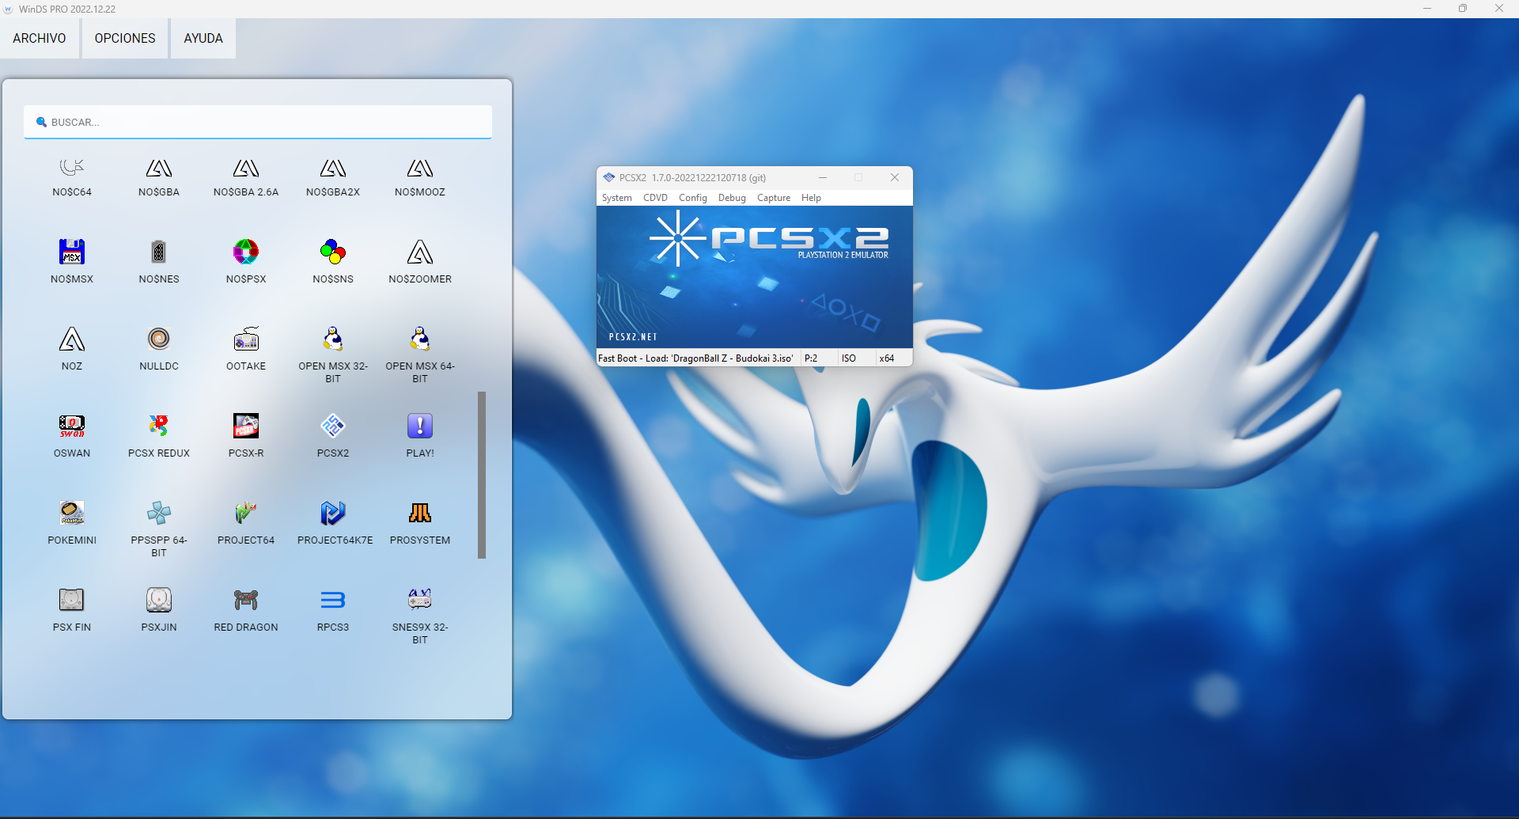1519x819 pixels.
Task: Select the NO$GBA 2.6A icon
Action: click(x=246, y=168)
